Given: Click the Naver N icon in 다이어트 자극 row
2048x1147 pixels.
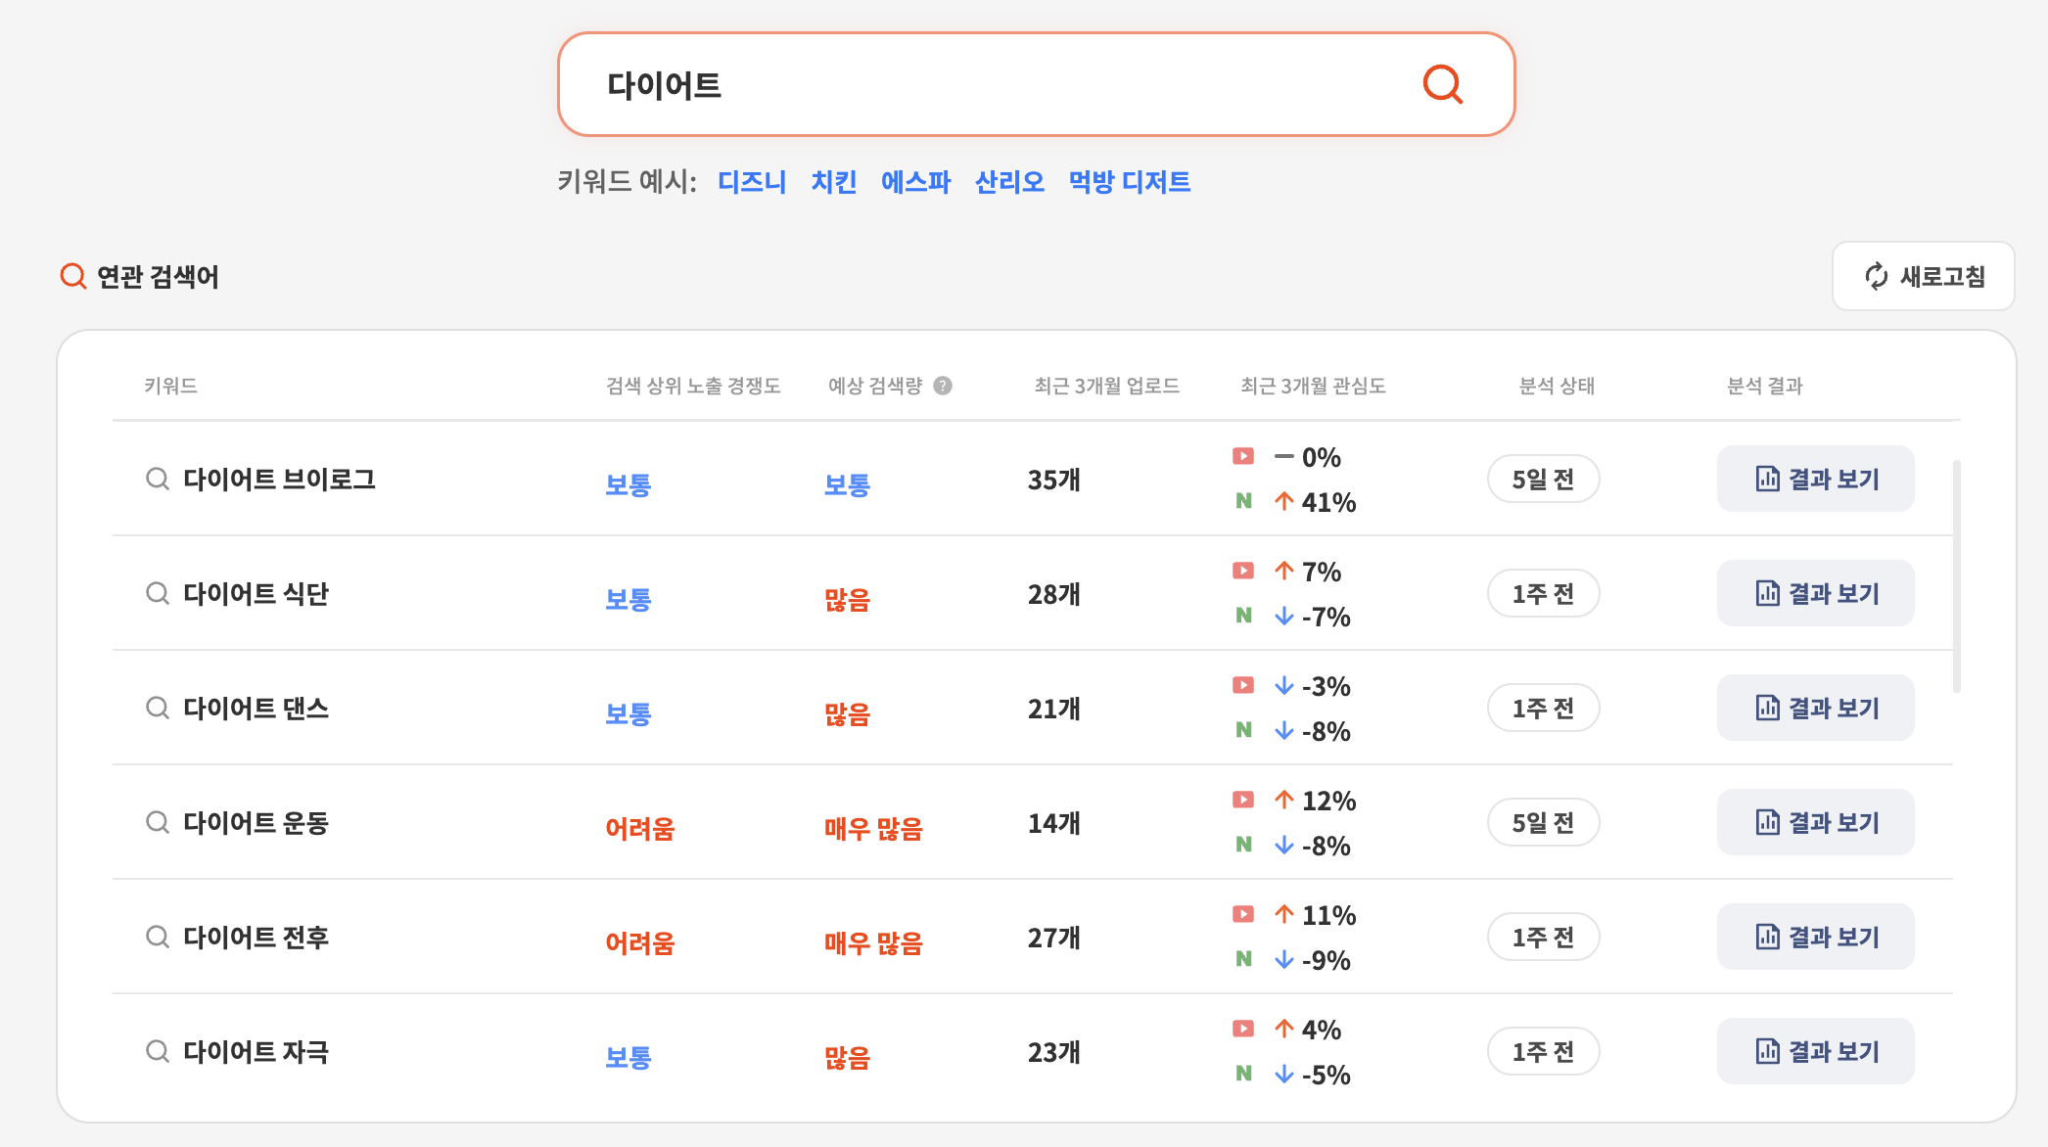Looking at the screenshot, I should click(1243, 1074).
